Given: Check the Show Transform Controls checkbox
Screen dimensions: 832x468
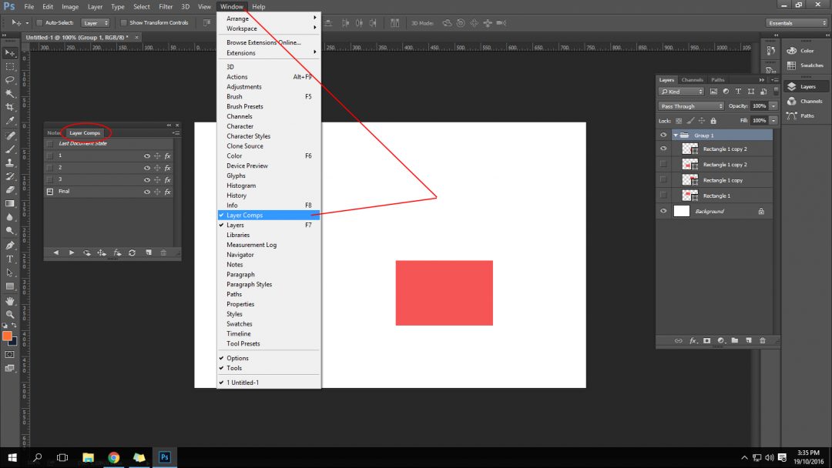Looking at the screenshot, I should (x=124, y=23).
